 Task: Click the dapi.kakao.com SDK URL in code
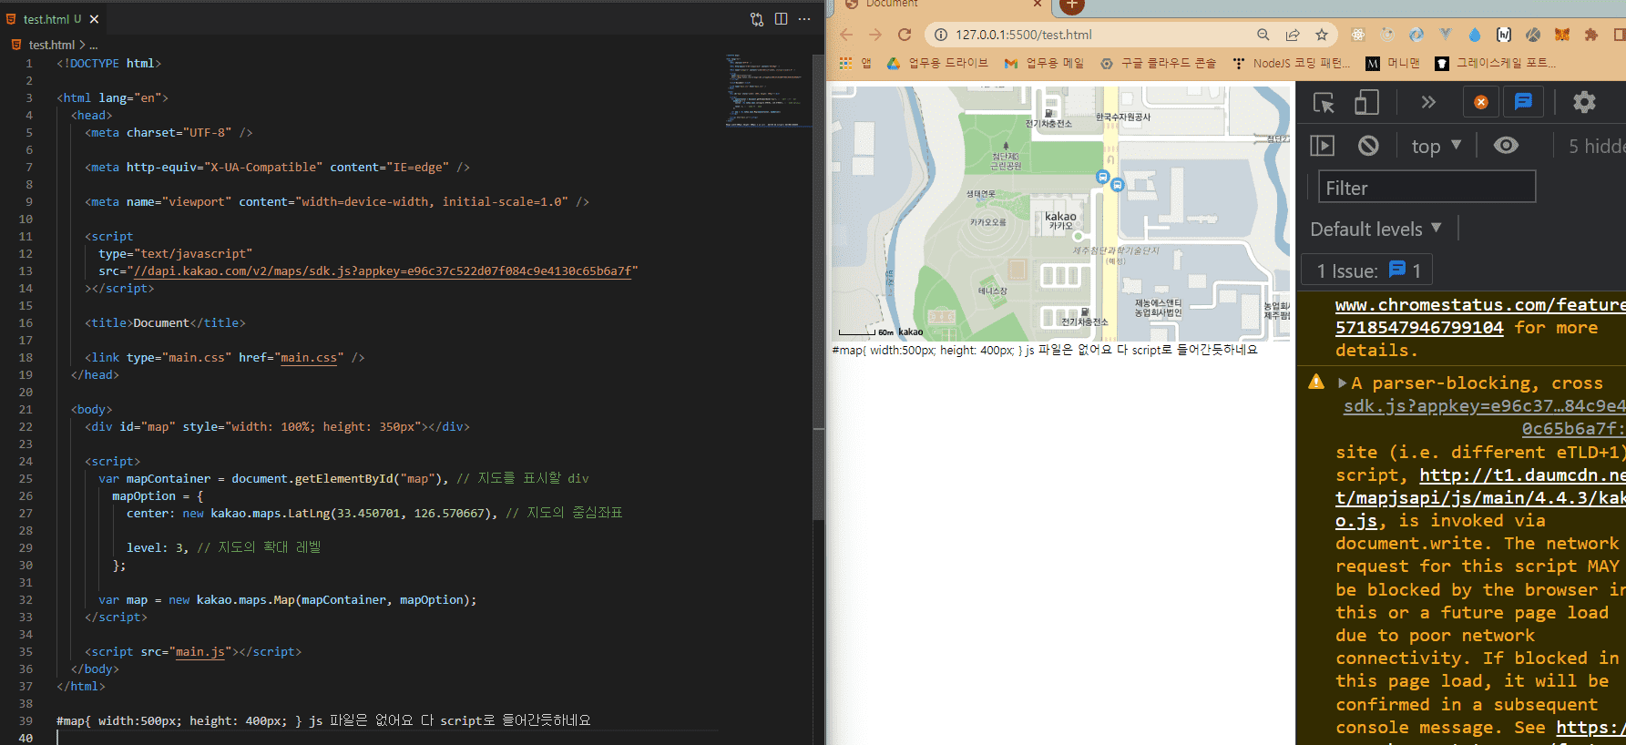click(383, 271)
